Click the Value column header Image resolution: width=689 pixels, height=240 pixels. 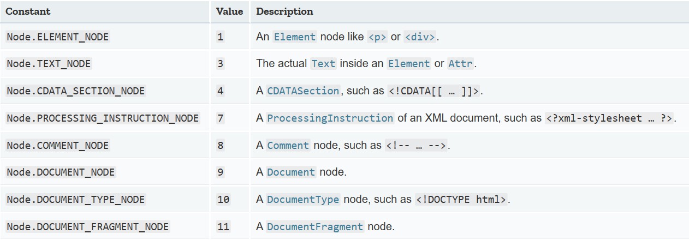pos(229,11)
